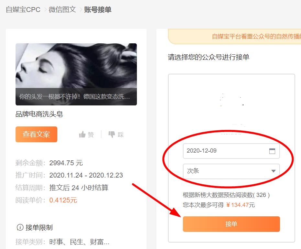Click reading unit price 0.4125元
This screenshot has height=249, width=301.
coord(63,200)
